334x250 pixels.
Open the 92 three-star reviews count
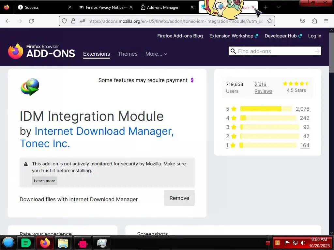coord(306,127)
